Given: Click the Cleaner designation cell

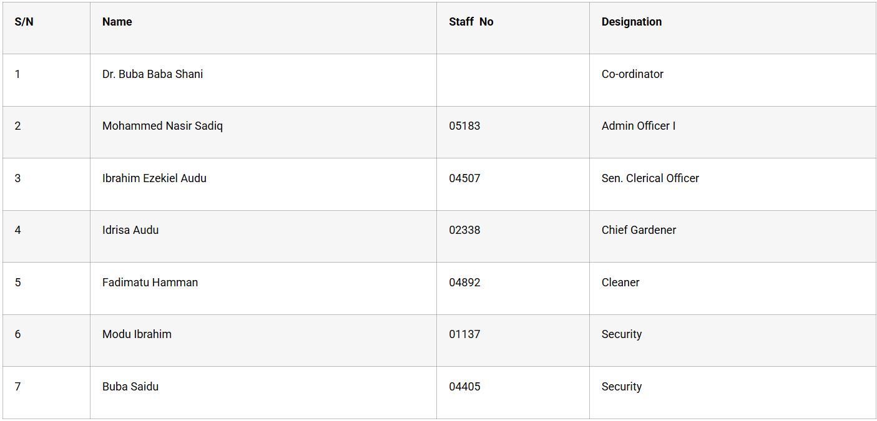Looking at the screenshot, I should 620,283.
